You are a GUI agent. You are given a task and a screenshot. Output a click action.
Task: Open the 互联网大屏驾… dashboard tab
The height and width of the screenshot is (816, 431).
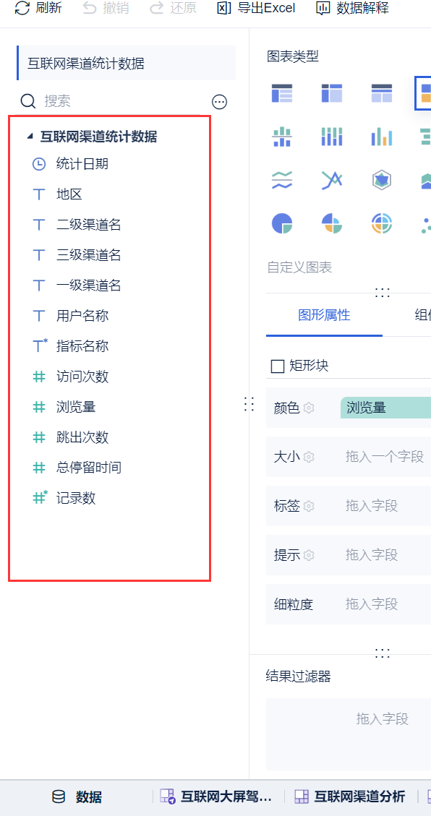(x=216, y=796)
